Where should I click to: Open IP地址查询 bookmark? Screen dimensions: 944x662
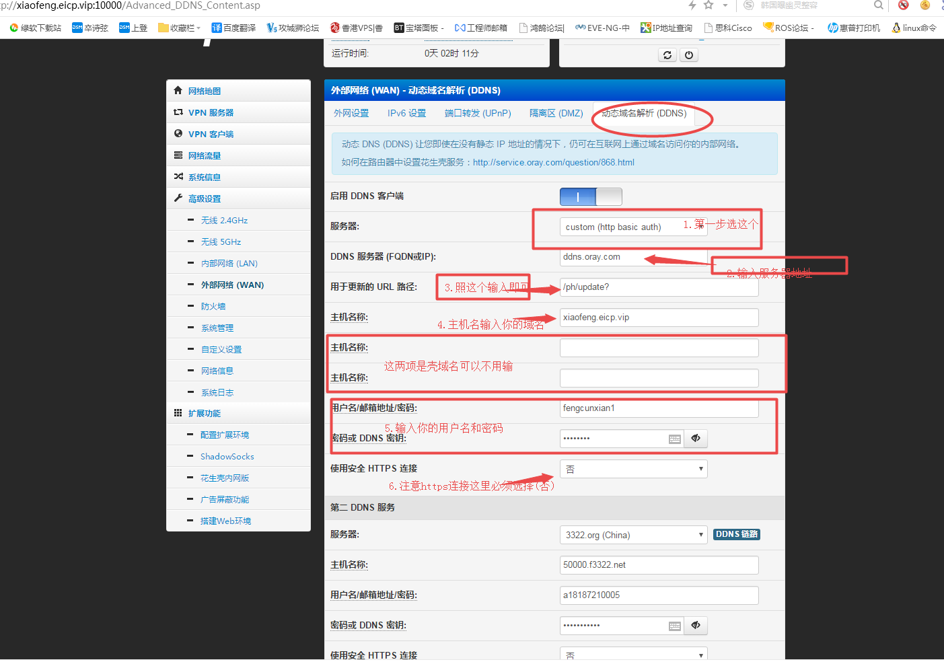click(x=666, y=28)
